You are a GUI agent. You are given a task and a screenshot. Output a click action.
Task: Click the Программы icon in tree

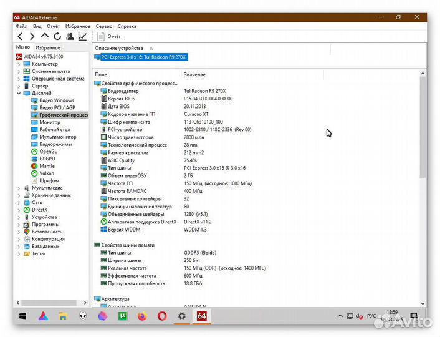pyautogui.click(x=27, y=225)
